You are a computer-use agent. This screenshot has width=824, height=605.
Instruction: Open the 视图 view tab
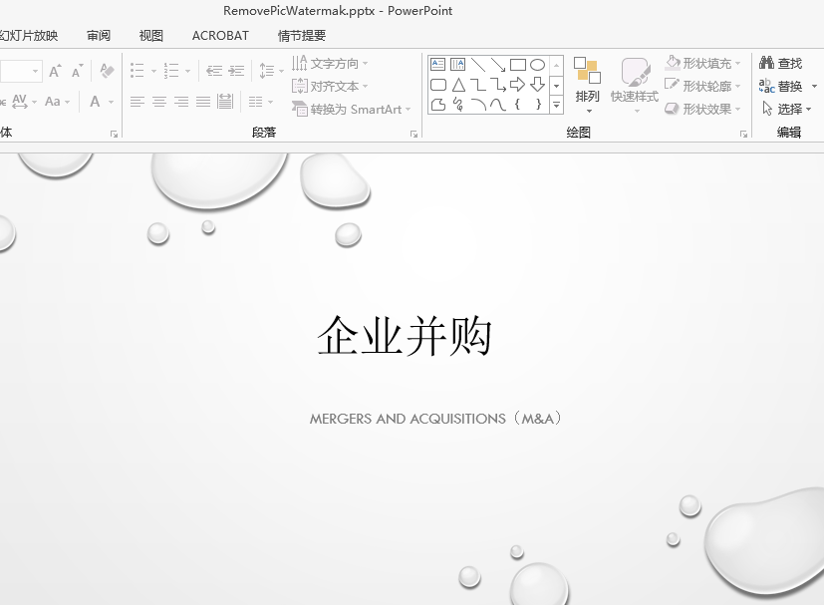point(150,36)
